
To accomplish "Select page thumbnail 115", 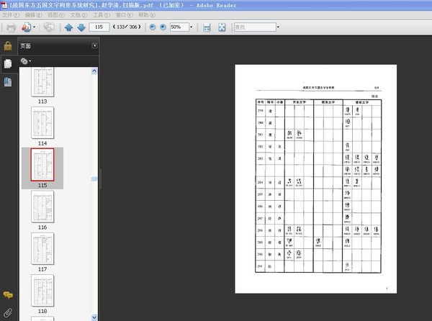I will [x=42, y=165].
